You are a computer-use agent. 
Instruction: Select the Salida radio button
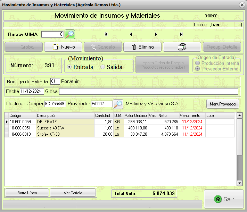(102, 67)
